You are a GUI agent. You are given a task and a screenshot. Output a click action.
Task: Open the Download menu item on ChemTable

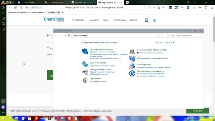click(94, 20)
